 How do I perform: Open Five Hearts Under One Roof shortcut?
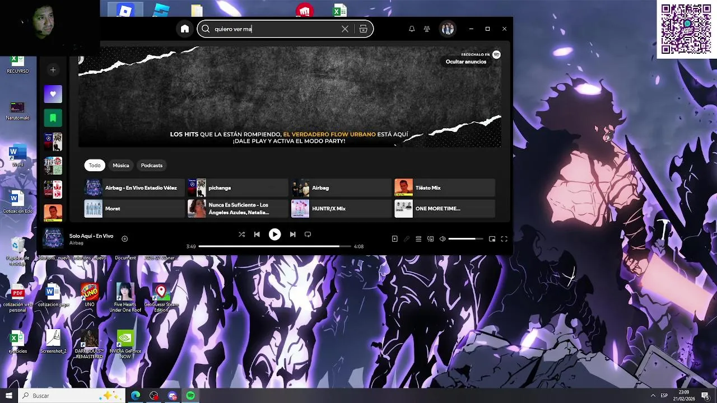pyautogui.click(x=125, y=297)
